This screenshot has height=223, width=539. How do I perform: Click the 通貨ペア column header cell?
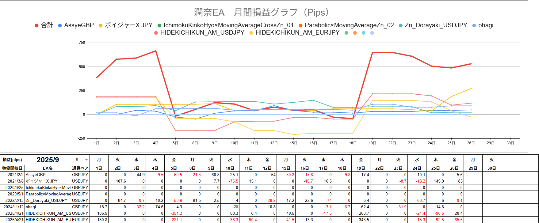point(80,168)
